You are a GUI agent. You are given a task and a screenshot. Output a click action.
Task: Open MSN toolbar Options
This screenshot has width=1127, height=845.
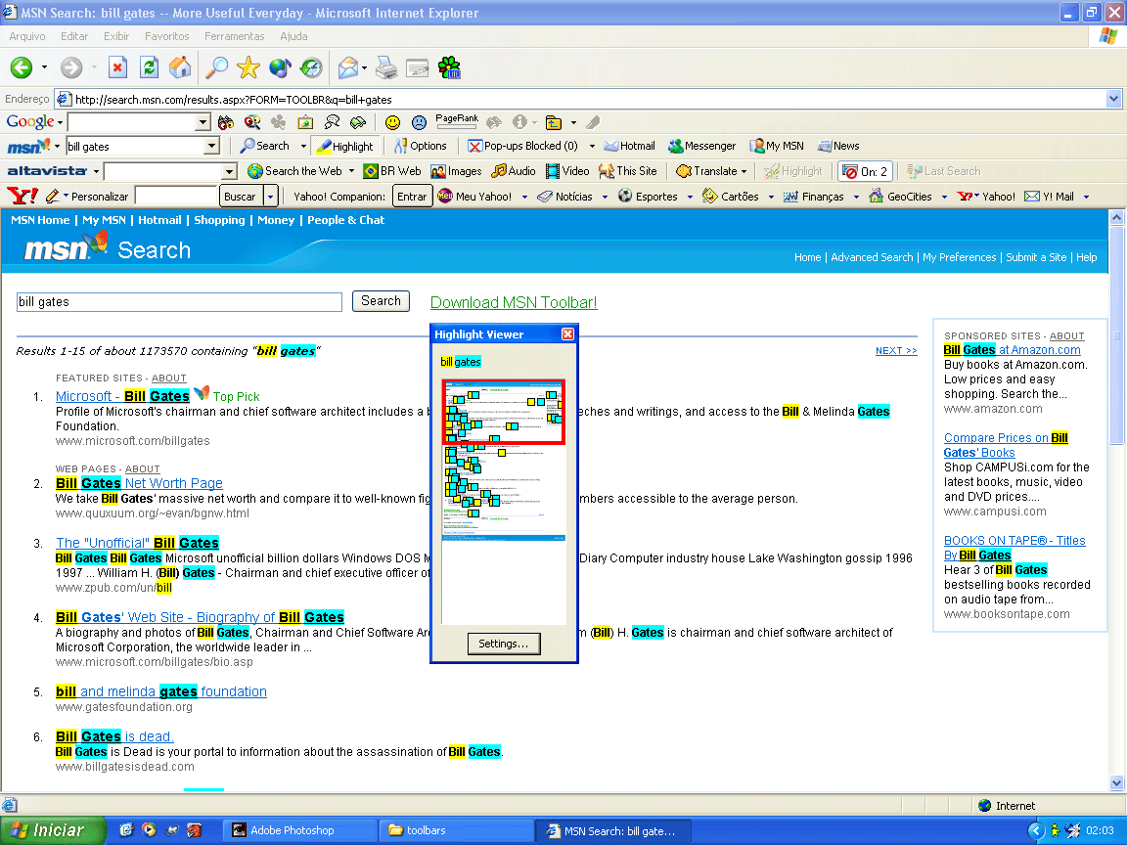pos(421,146)
